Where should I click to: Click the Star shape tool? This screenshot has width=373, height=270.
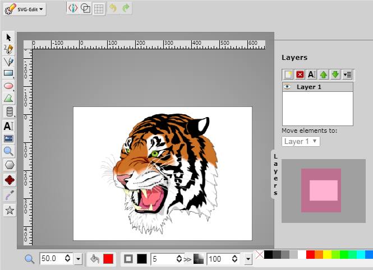click(8, 211)
